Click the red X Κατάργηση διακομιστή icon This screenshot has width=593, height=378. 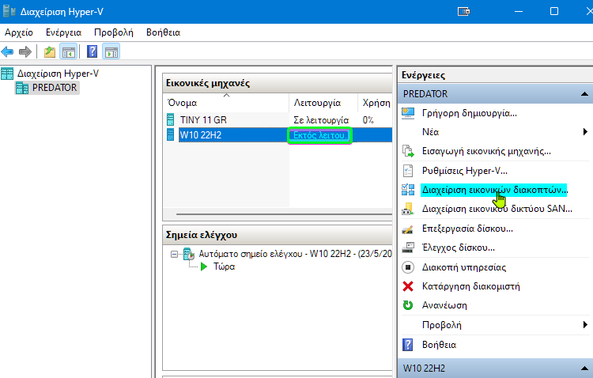[408, 286]
